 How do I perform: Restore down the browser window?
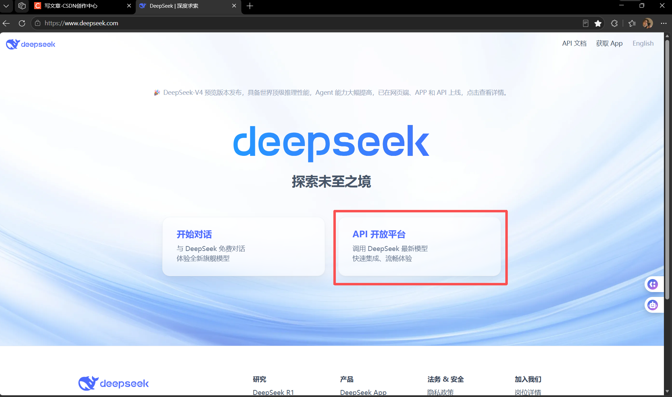coord(642,6)
